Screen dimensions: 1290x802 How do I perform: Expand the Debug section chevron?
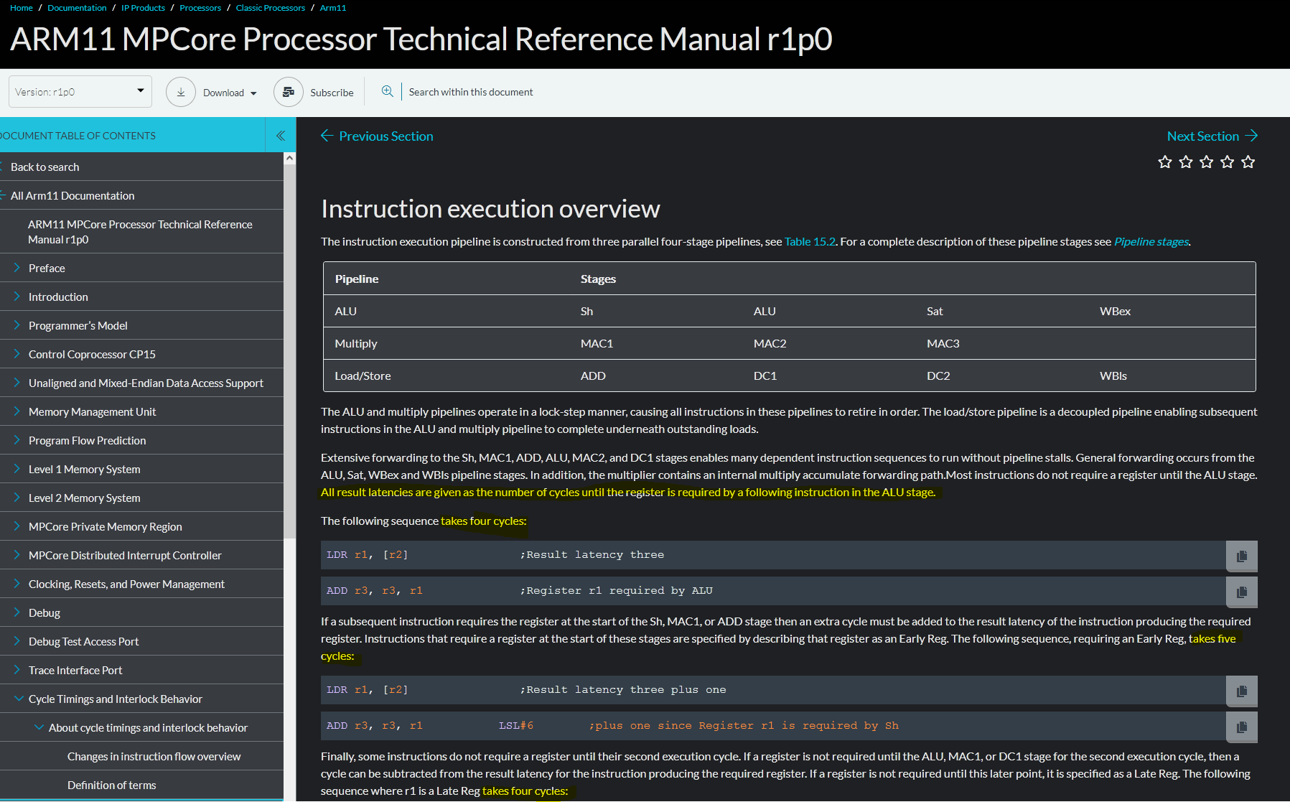[17, 612]
